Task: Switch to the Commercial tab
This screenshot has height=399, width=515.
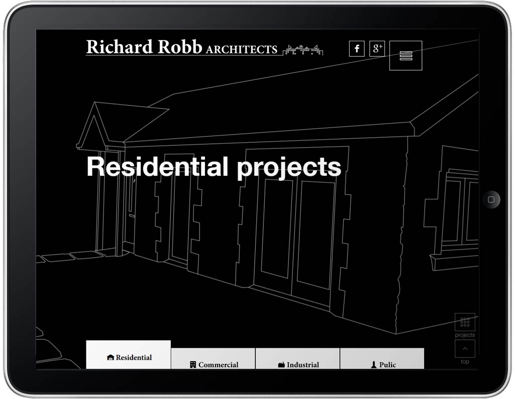Action: (213, 359)
